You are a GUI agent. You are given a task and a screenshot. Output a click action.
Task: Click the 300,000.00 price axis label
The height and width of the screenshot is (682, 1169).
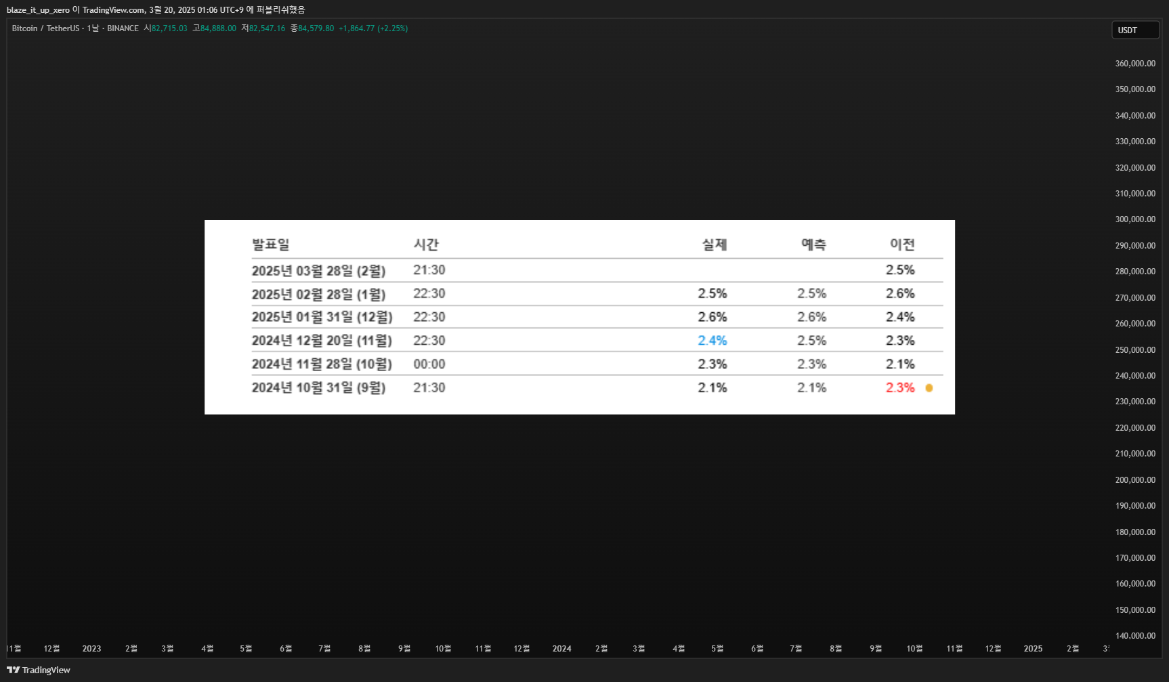tap(1135, 219)
